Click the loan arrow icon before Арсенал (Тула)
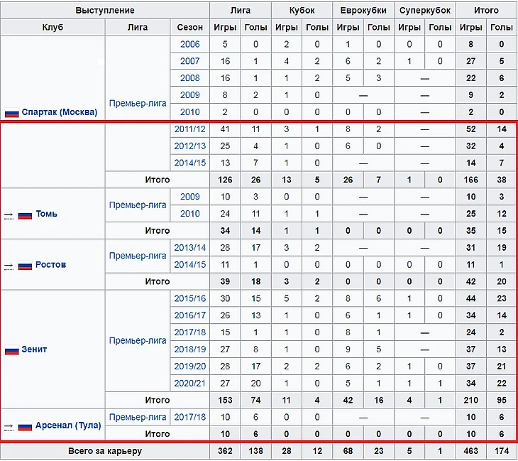The image size is (518, 461). (x=9, y=426)
